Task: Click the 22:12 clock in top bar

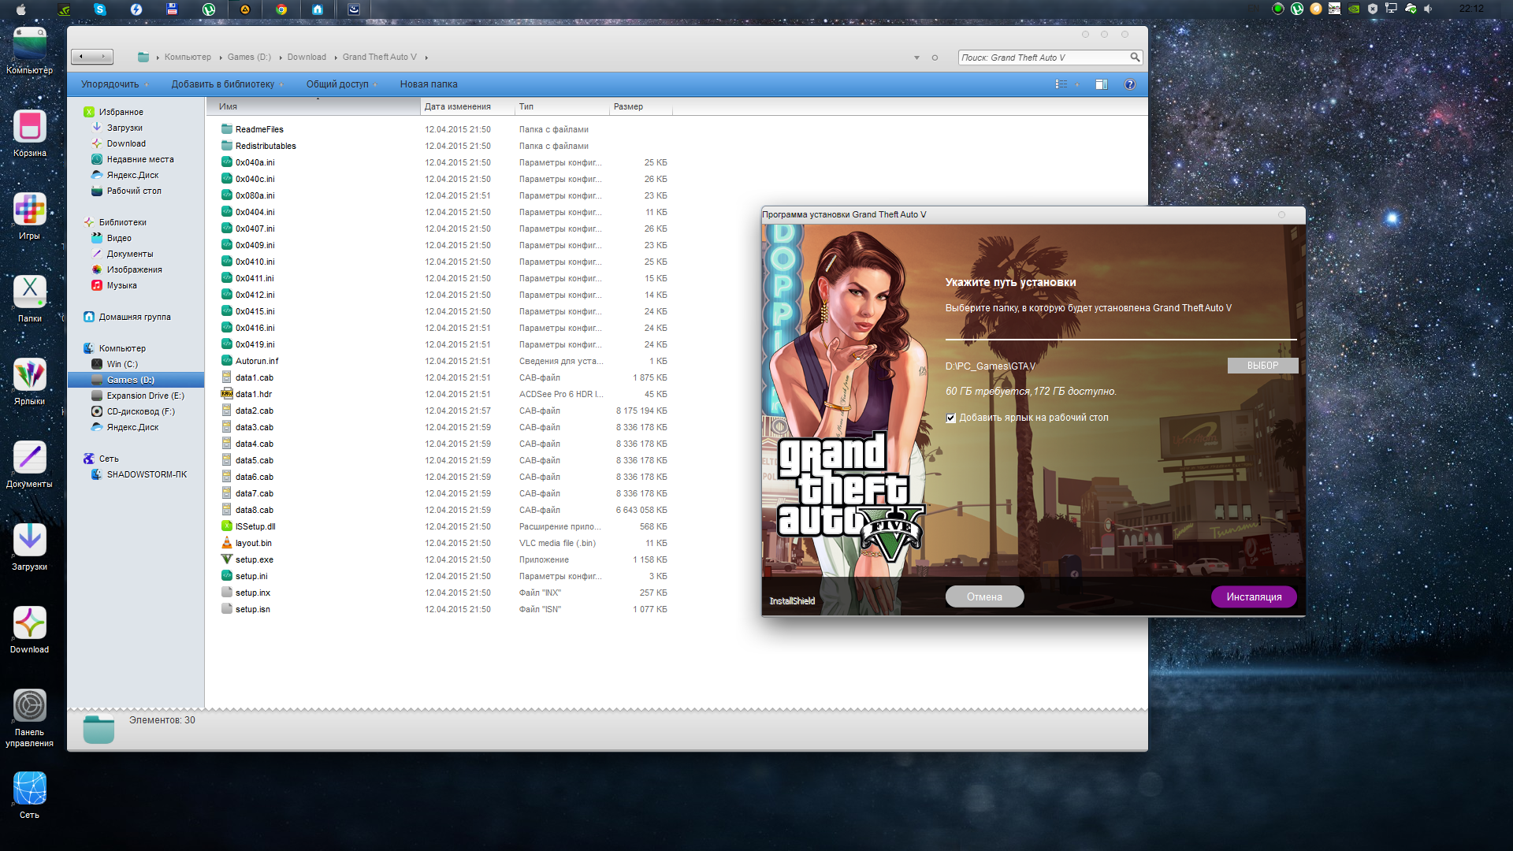Action: coord(1470,9)
